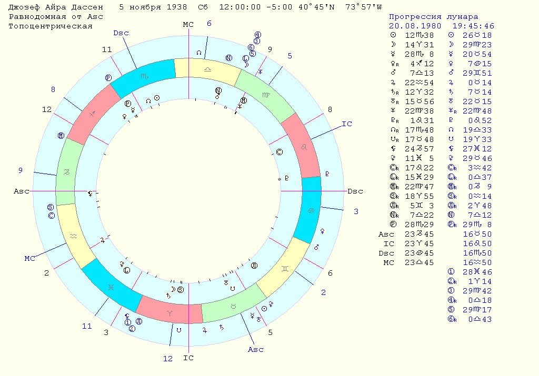
Task: Select the black house number 11 at upper left
Action: pos(107,50)
